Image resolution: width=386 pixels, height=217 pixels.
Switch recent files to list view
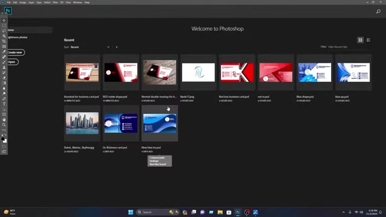click(369, 40)
